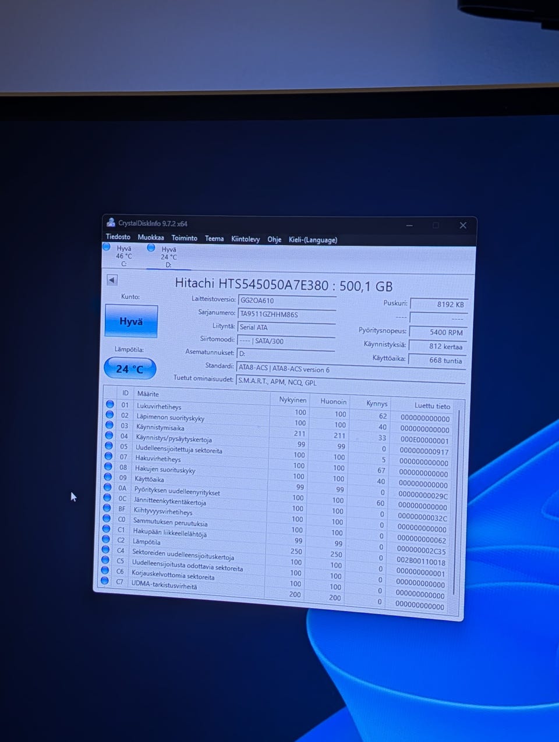Open the Teema menu

click(214, 239)
